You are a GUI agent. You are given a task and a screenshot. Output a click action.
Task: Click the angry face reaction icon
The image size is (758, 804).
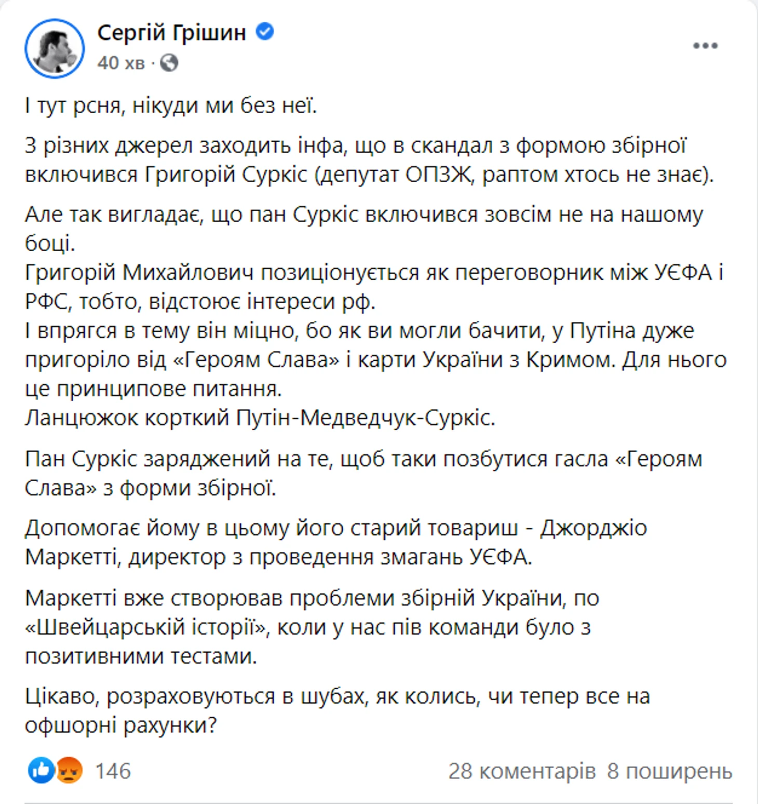point(69,770)
